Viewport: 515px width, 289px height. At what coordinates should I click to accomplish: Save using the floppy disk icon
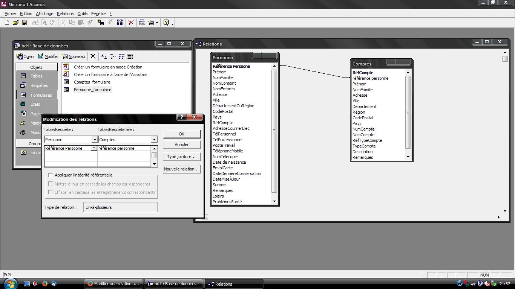(25, 23)
